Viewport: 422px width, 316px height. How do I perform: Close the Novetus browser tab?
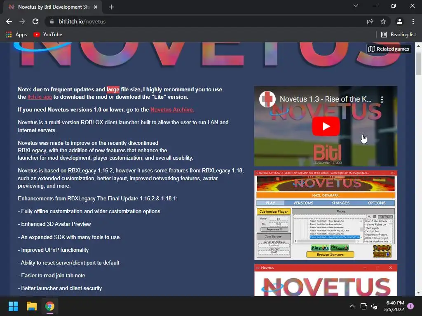(x=96, y=7)
